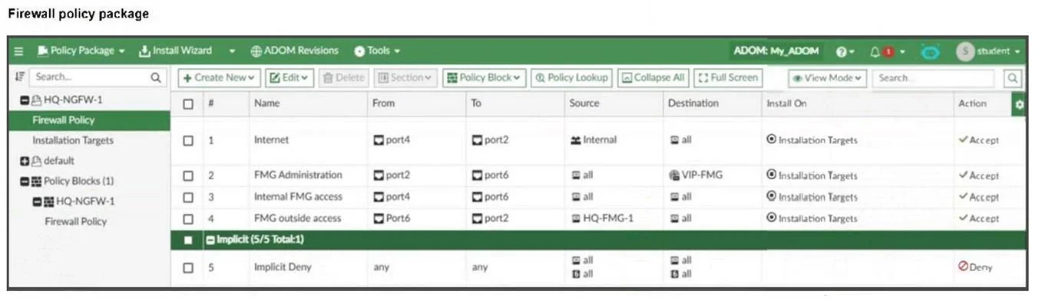This screenshot has width=1042, height=301.
Task: Click Installation Targets in Internet row
Action: point(812,141)
